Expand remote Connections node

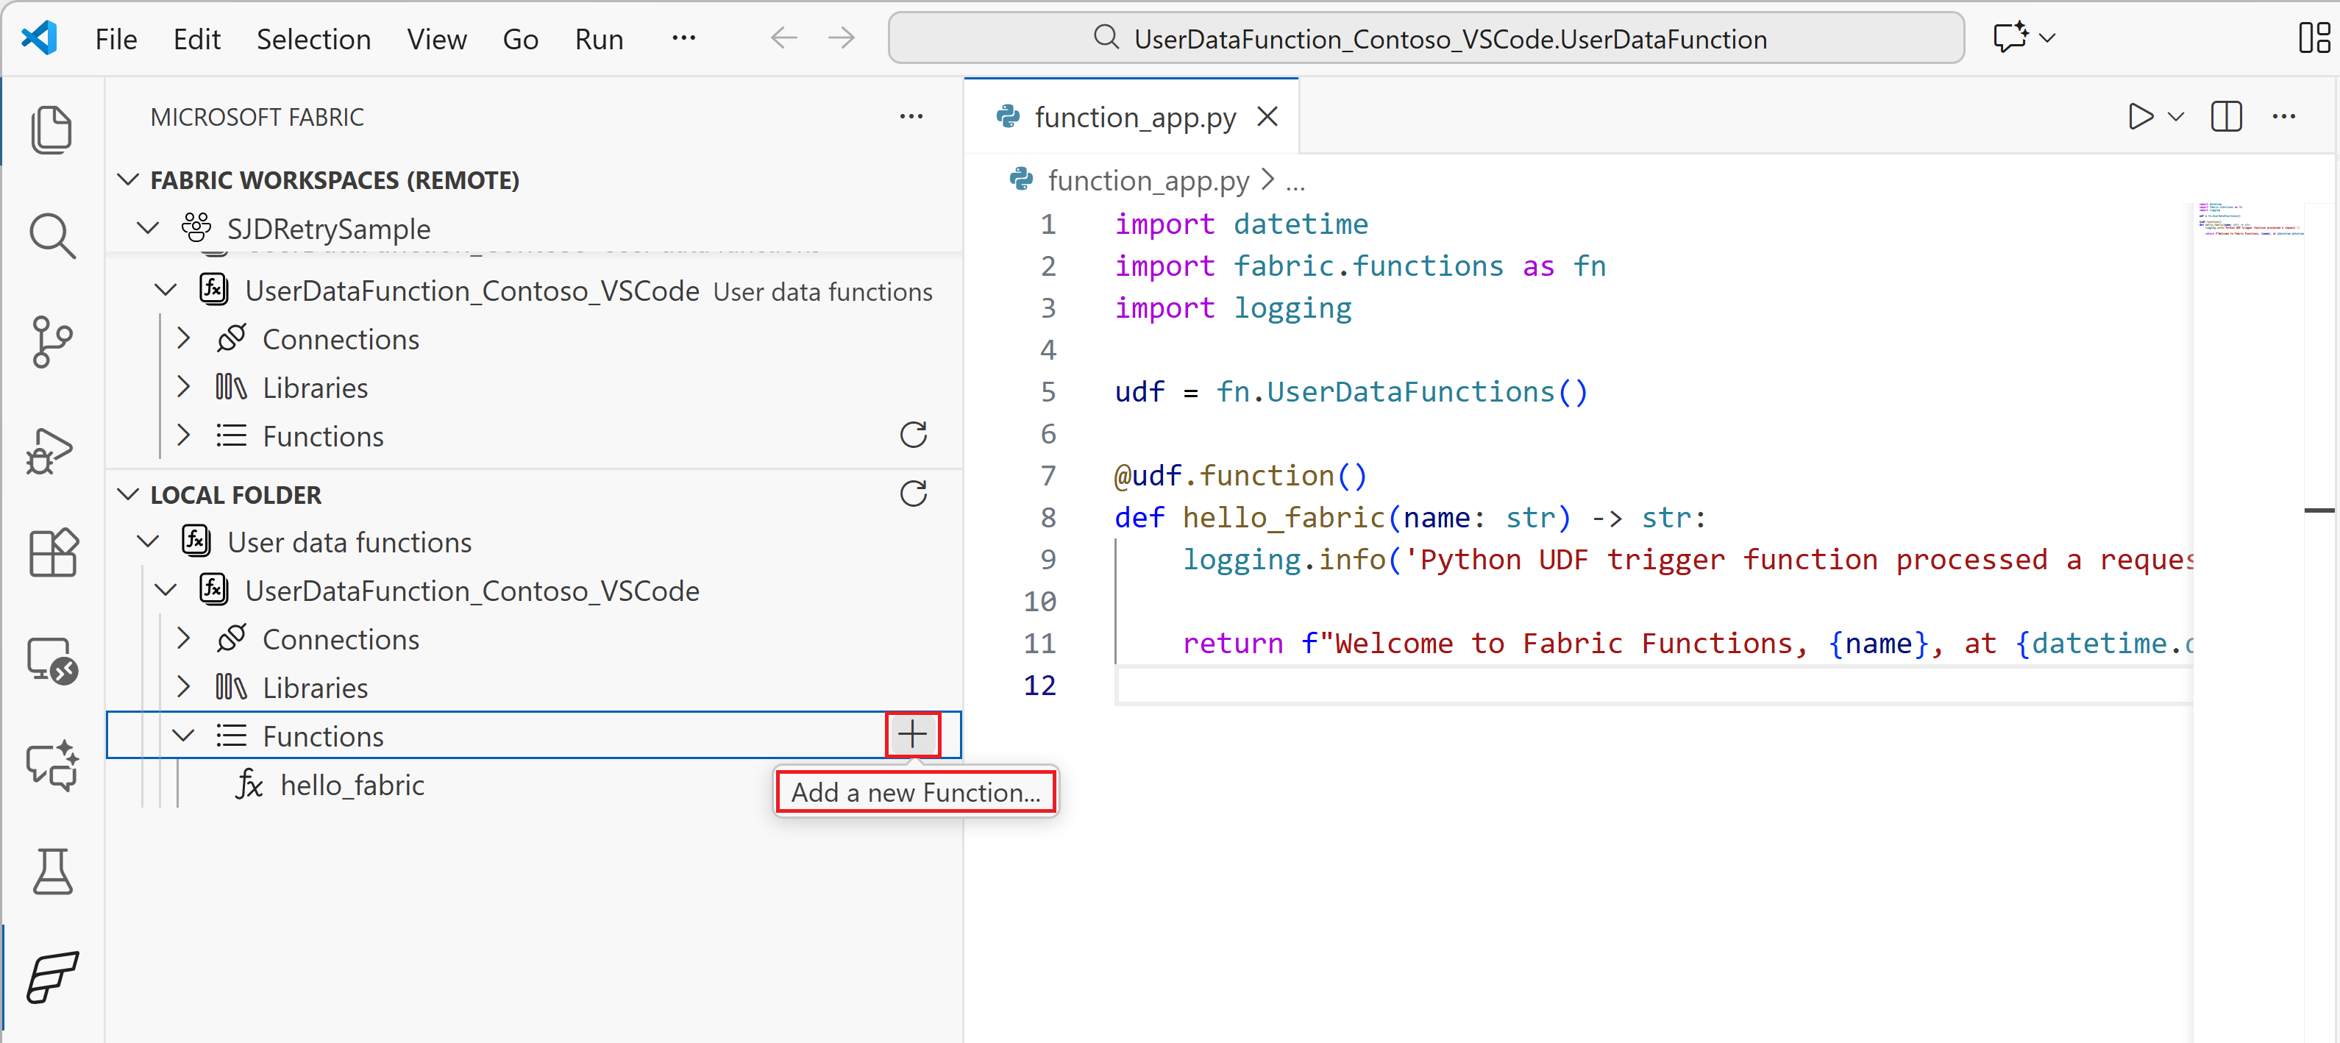tap(185, 339)
